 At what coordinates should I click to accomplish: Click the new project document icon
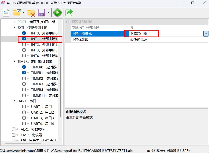(6, 13)
